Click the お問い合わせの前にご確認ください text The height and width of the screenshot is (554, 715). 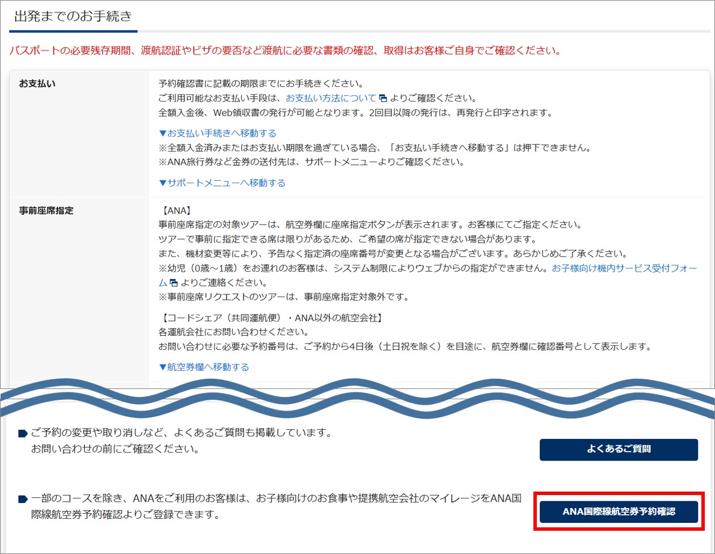[x=115, y=449]
